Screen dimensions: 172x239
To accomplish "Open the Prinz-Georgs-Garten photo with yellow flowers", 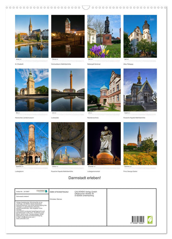I will point(140,144).
